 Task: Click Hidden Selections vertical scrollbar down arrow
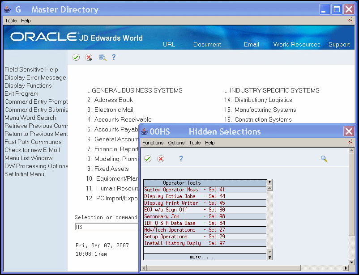point(351,262)
